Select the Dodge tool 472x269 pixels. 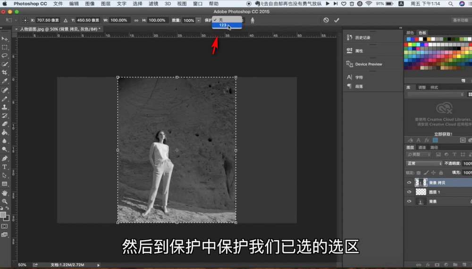pyautogui.click(x=5, y=149)
